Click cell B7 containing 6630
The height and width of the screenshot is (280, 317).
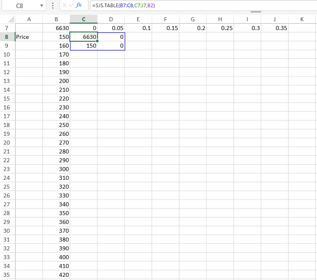[x=56, y=28]
